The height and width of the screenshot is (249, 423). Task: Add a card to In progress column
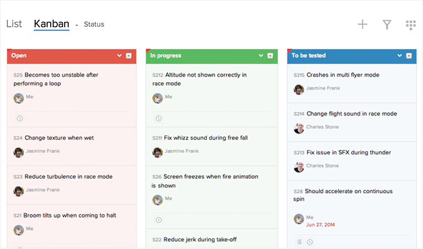point(269,56)
